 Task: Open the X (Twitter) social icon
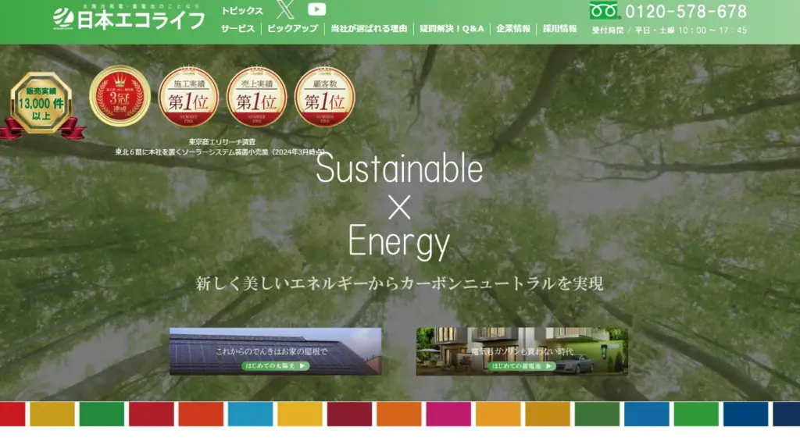[287, 10]
